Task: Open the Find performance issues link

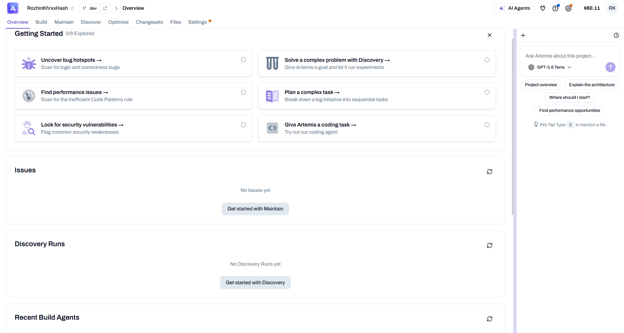Action: (74, 92)
